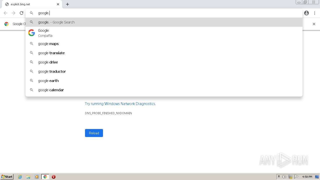Click search icon beside google earth

31,81
